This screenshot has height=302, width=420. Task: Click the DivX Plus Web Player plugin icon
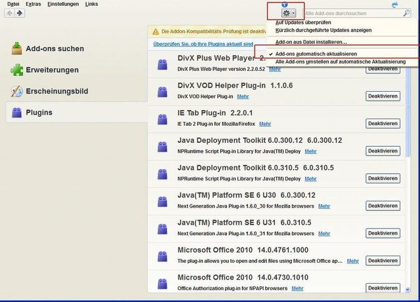coord(162,64)
